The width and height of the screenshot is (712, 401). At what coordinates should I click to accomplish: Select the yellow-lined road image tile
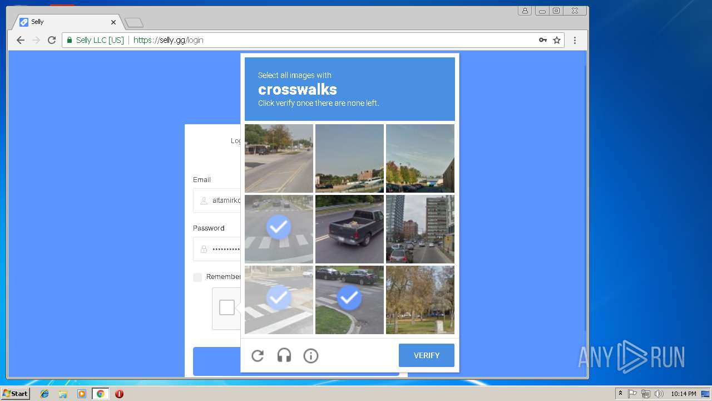[279, 158]
